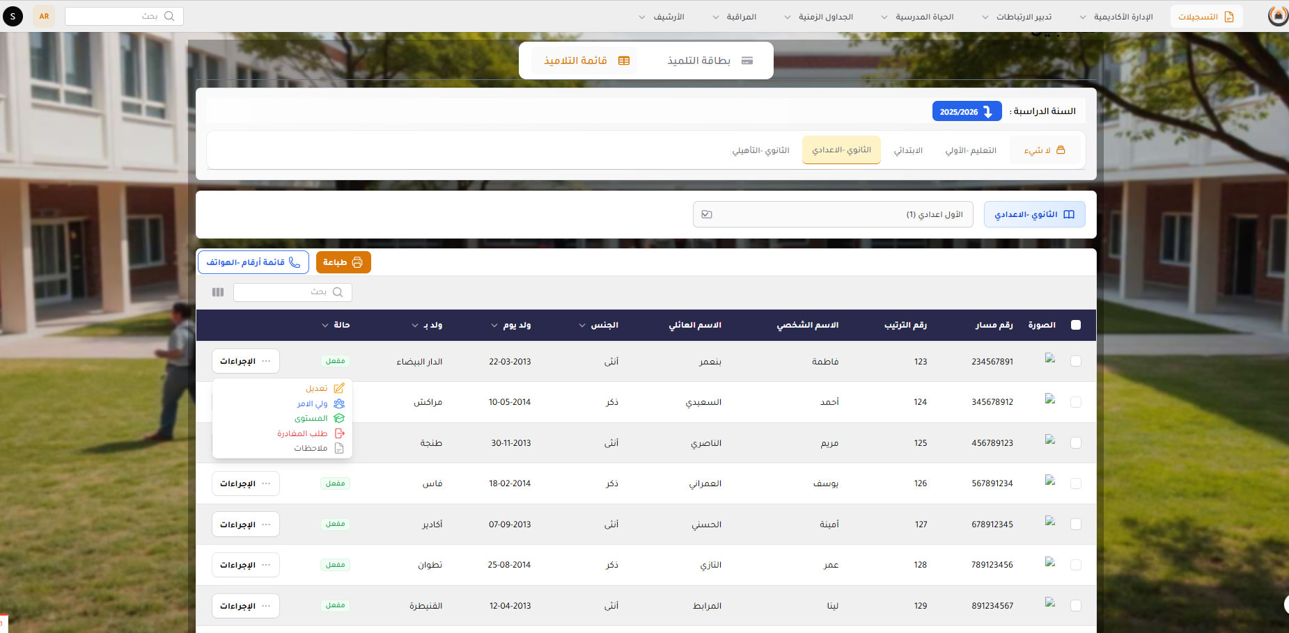
Task: Select the checkbox for student 567891234
Action: (x=1076, y=483)
